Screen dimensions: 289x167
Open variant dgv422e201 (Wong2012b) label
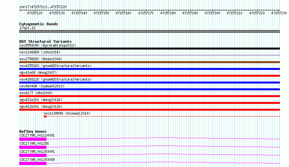pyautogui.click(x=41, y=106)
